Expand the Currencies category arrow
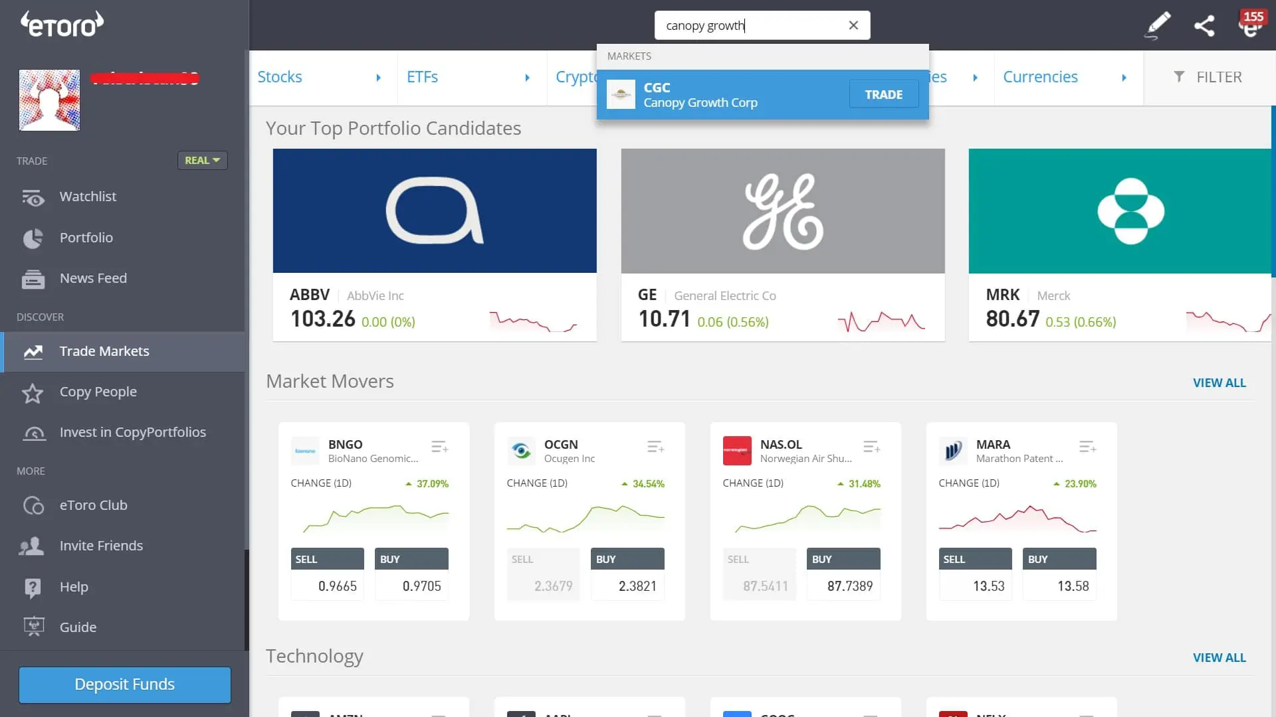Image resolution: width=1276 pixels, height=717 pixels. pos(1124,78)
